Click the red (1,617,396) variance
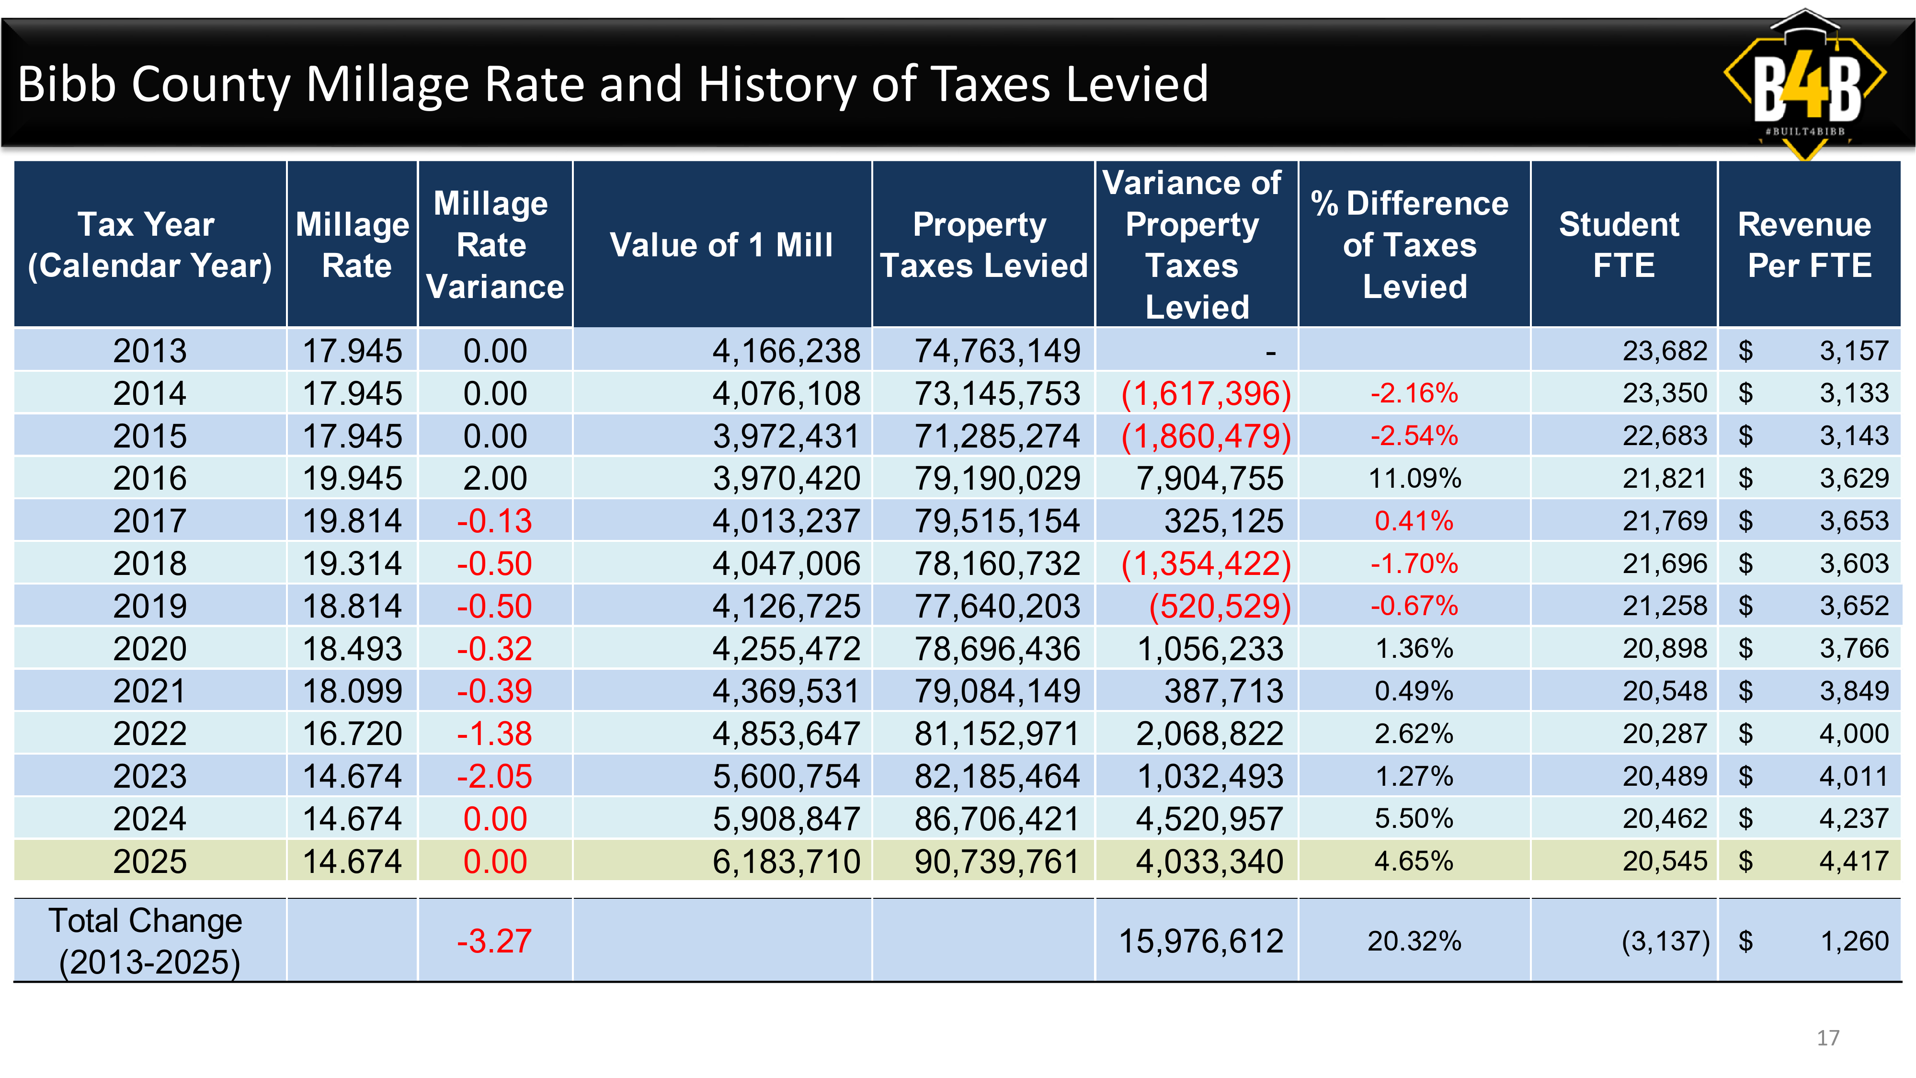This screenshot has width=1916, height=1078. point(1207,393)
